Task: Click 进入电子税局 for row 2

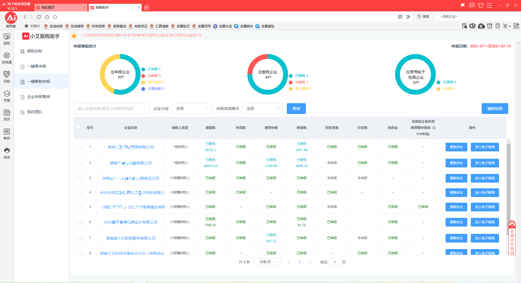Action: 485,163
